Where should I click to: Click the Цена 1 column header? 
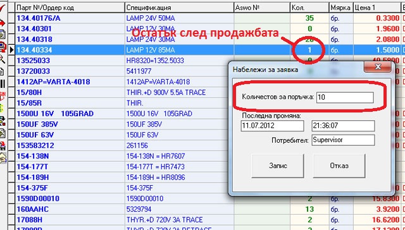click(x=377, y=8)
